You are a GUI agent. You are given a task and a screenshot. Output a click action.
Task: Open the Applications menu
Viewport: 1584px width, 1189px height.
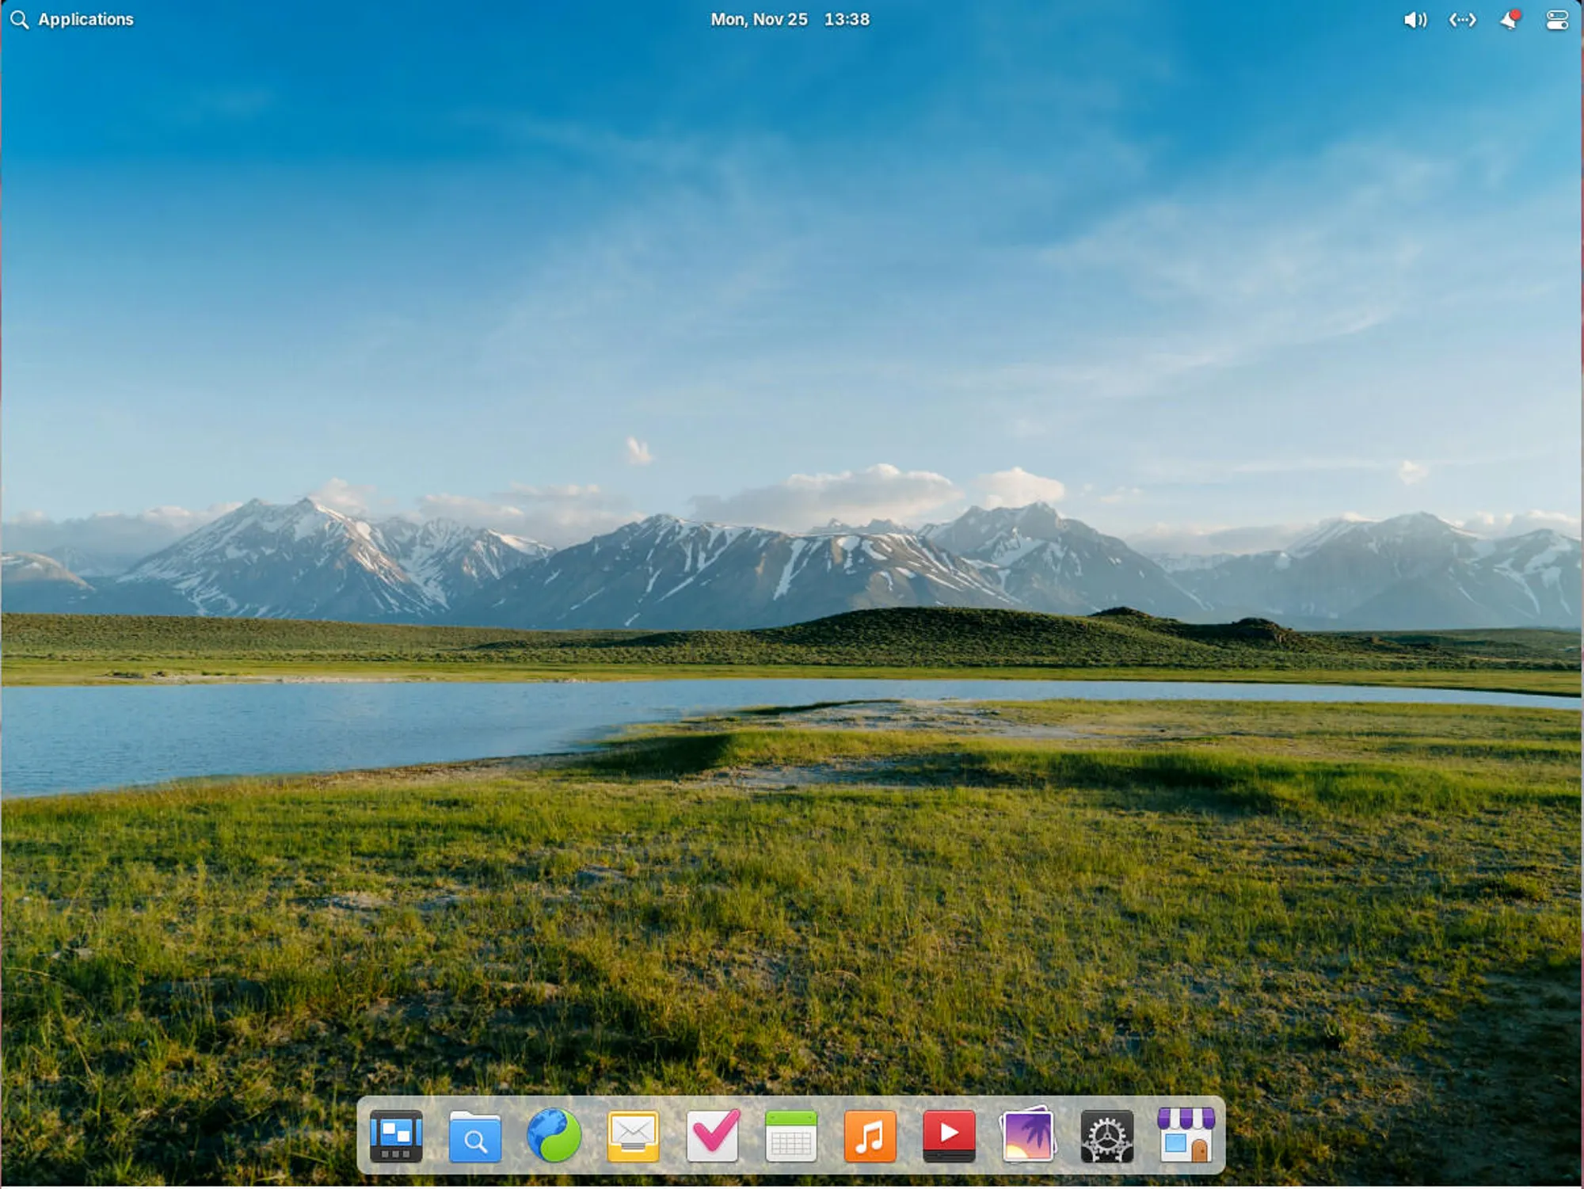tap(84, 18)
